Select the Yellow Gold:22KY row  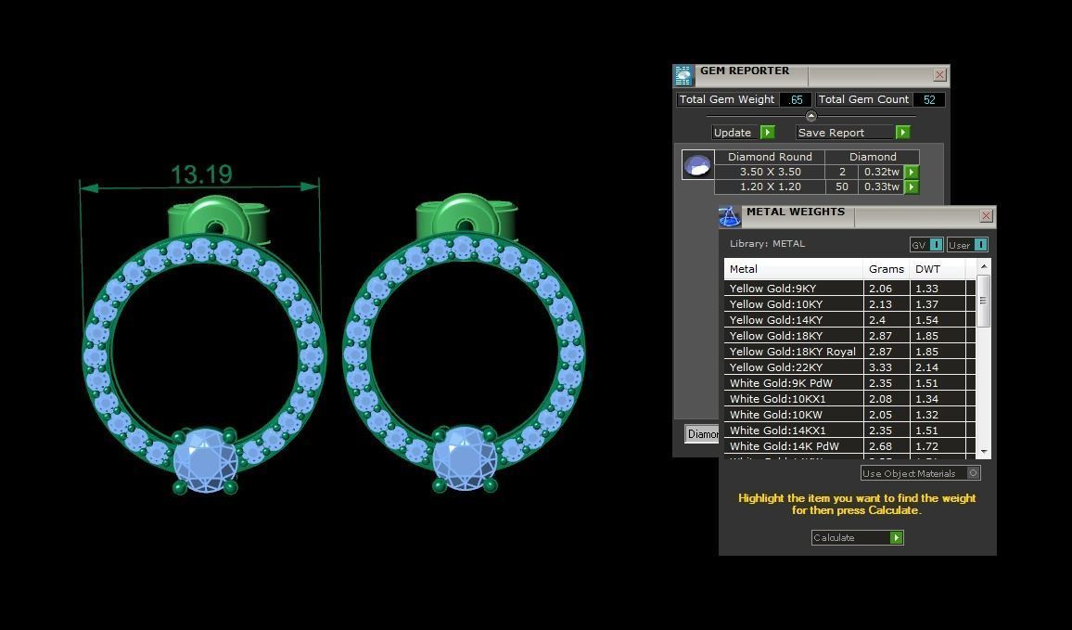[849, 367]
